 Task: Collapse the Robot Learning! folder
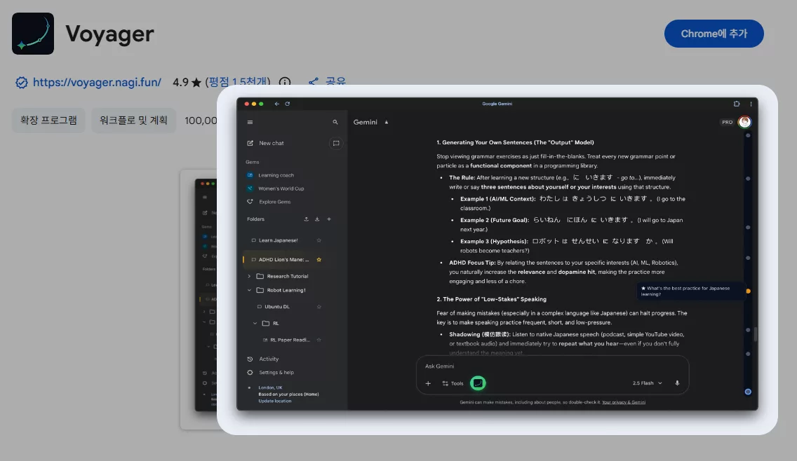pos(249,291)
